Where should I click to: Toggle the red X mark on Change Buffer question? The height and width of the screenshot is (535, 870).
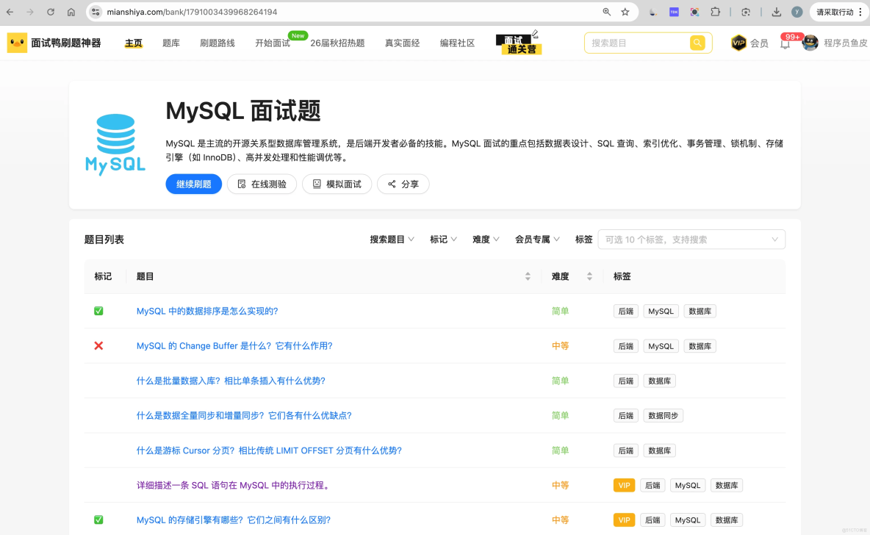tap(98, 345)
